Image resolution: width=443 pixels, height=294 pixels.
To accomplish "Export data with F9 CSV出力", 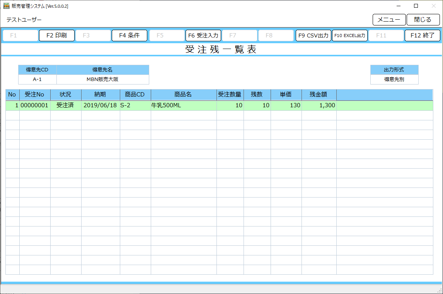I will pyautogui.click(x=314, y=35).
